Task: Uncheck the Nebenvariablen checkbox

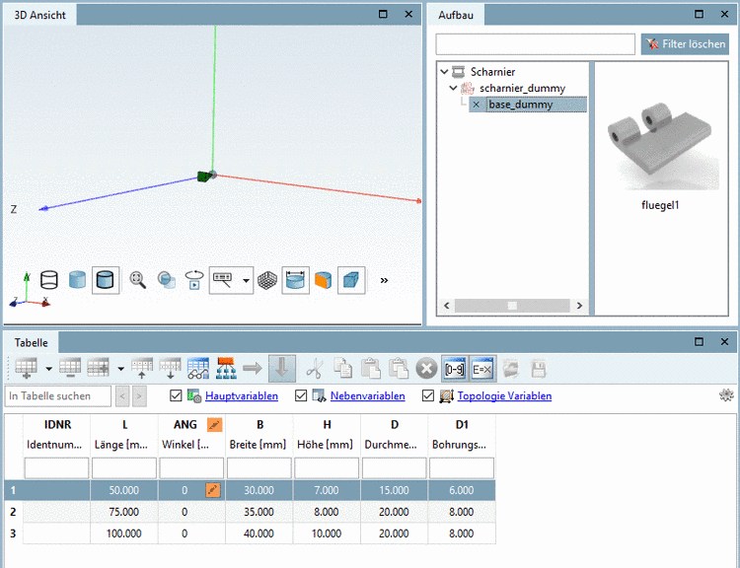Action: click(301, 396)
